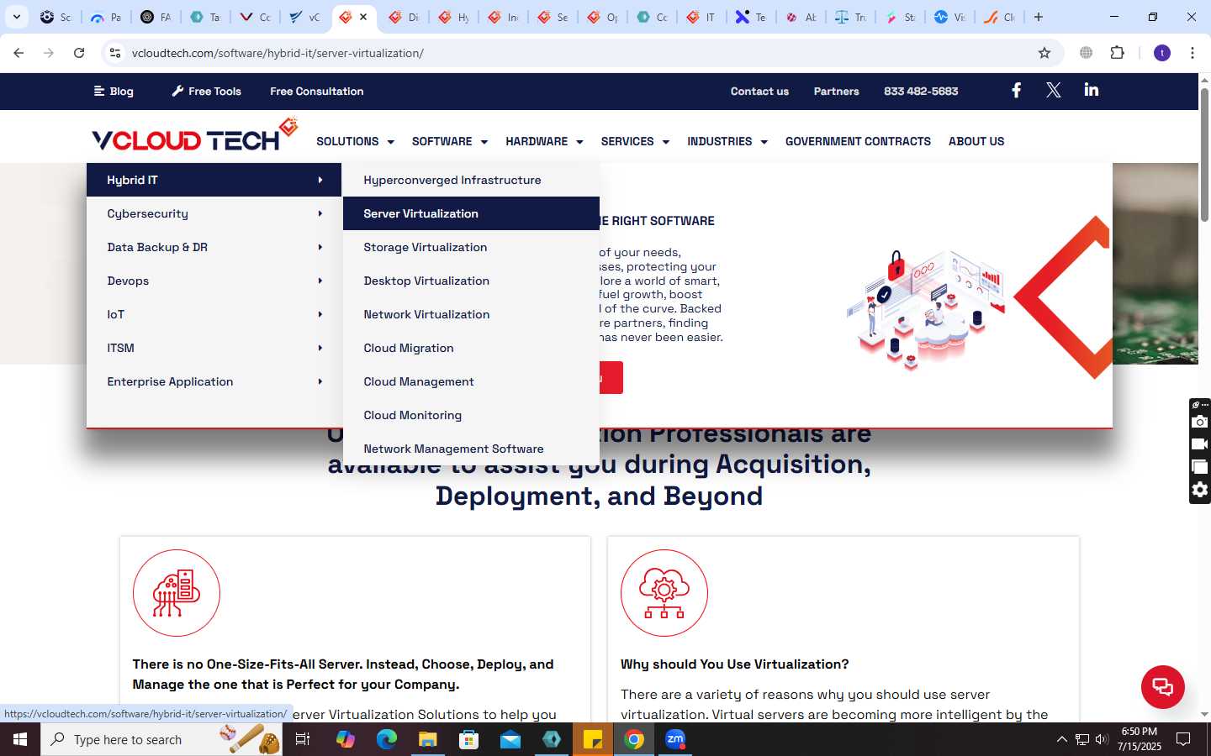Open the tab search dropdown arrow

click(x=16, y=17)
